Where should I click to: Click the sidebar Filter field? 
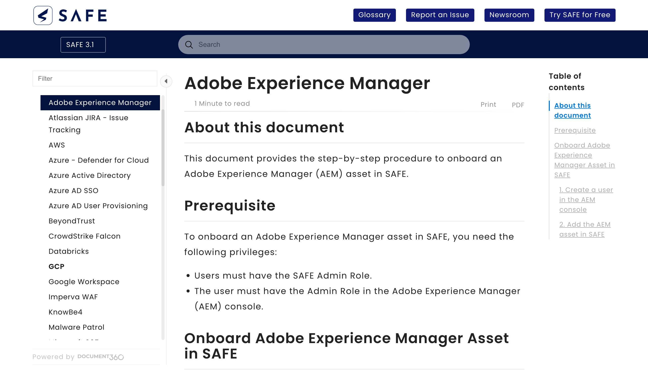[x=95, y=79]
